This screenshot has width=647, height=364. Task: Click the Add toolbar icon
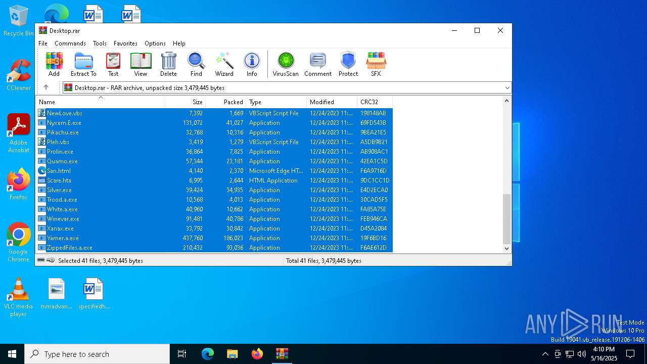[54, 64]
